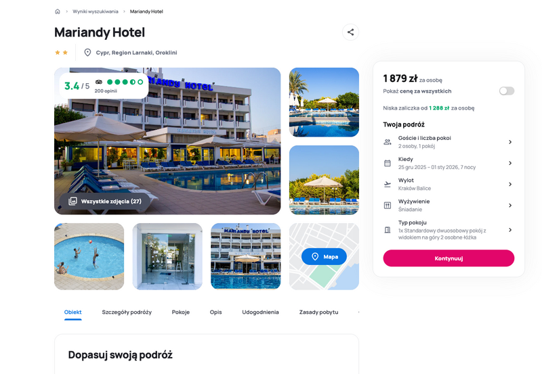Click the calendar icon beside Kiedy
This screenshot has width=542, height=374.
(x=387, y=163)
